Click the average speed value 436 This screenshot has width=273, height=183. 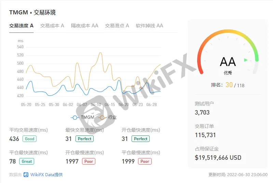(x=14, y=139)
